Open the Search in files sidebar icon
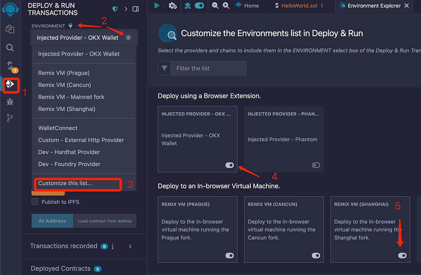The height and width of the screenshot is (275, 421). point(10,48)
